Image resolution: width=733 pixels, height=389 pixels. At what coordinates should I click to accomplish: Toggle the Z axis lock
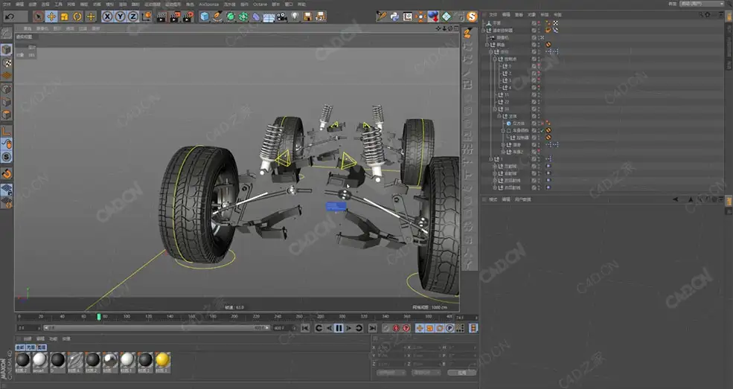tap(133, 17)
